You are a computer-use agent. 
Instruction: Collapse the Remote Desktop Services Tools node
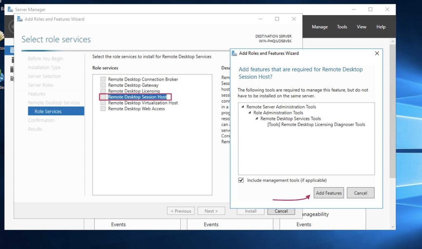coord(257,119)
